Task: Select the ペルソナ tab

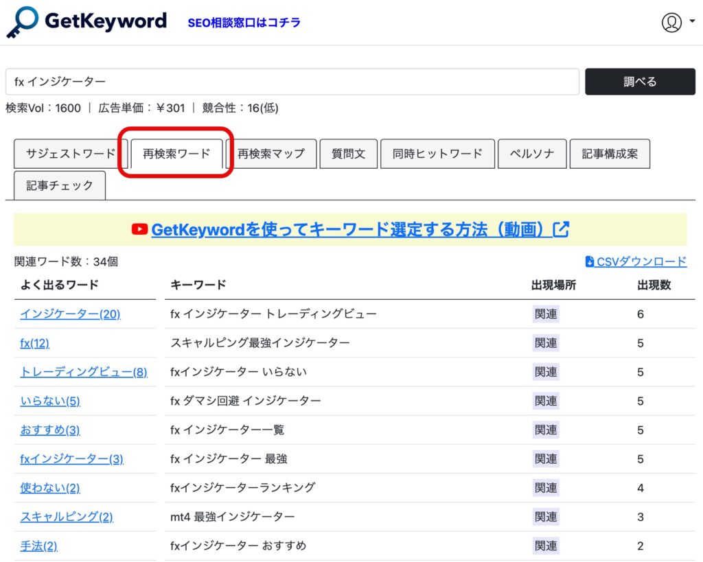Action: (532, 154)
